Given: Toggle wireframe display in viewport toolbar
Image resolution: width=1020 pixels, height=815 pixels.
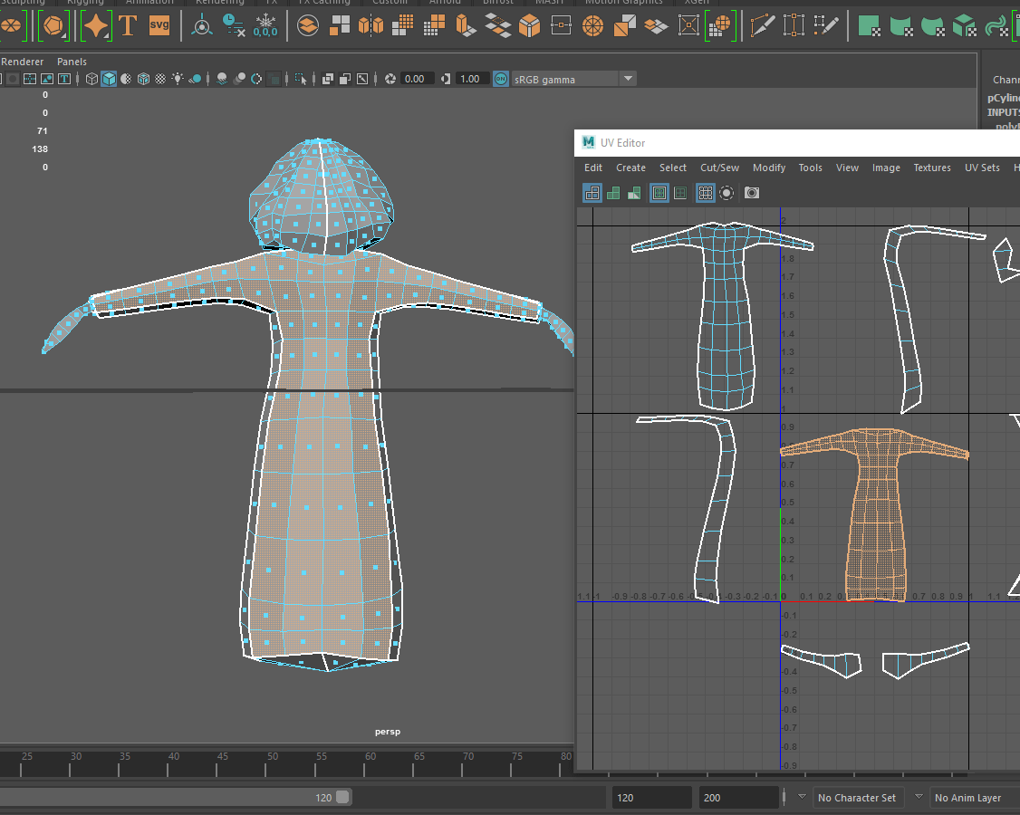Looking at the screenshot, I should pos(91,79).
